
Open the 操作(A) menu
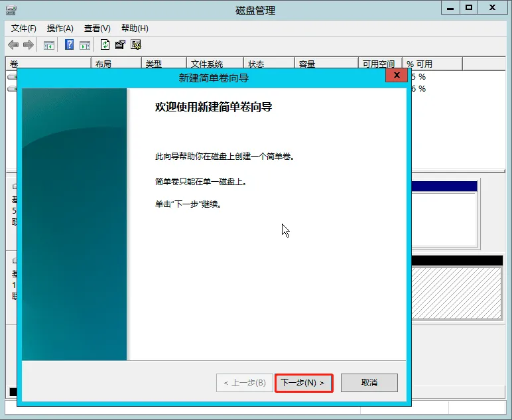[60, 29]
